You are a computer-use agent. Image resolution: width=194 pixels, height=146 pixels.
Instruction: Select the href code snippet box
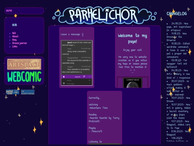point(28,92)
